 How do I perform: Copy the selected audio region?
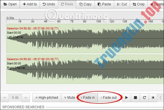pyautogui.click(x=85, y=4)
